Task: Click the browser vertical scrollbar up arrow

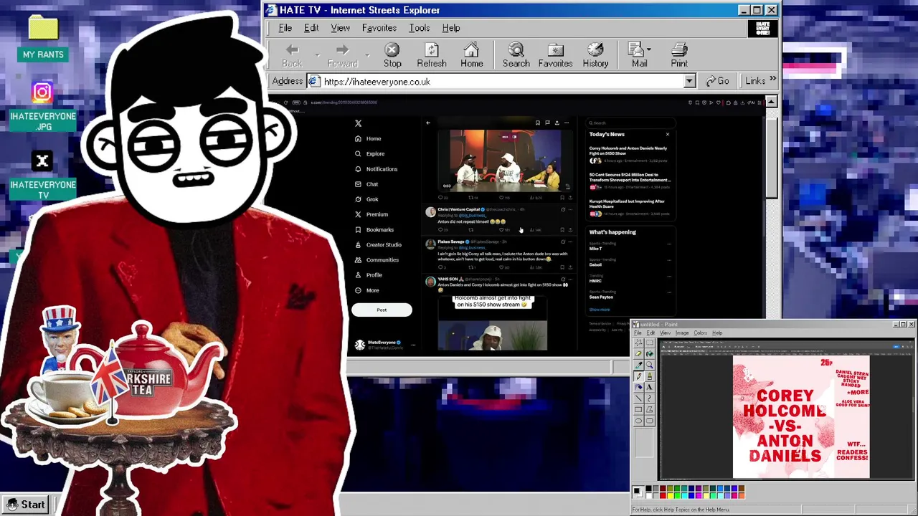Action: tap(771, 102)
